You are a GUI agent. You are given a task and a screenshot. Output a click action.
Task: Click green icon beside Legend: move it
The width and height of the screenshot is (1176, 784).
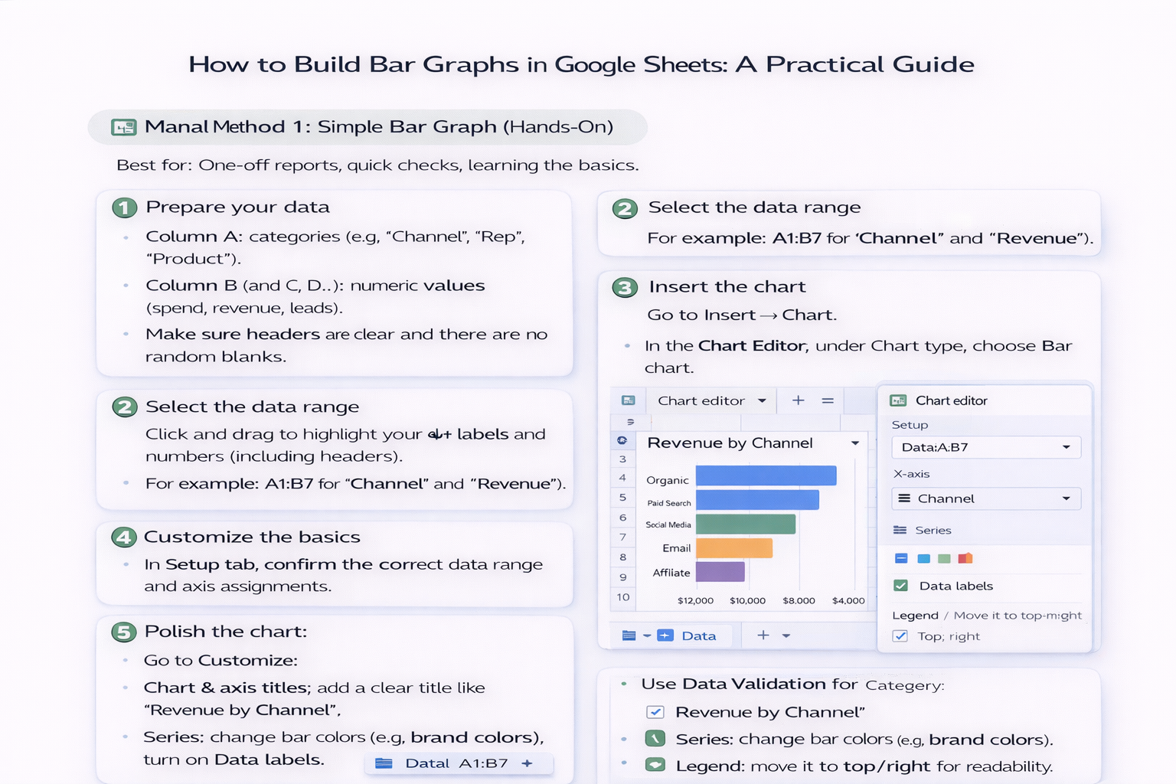(x=655, y=765)
